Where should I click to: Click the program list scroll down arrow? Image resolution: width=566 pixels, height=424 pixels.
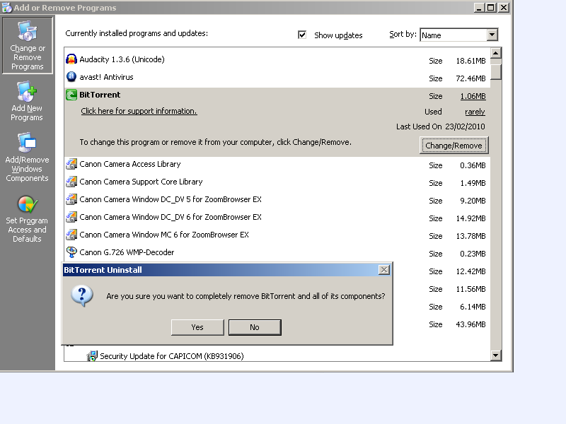point(495,355)
